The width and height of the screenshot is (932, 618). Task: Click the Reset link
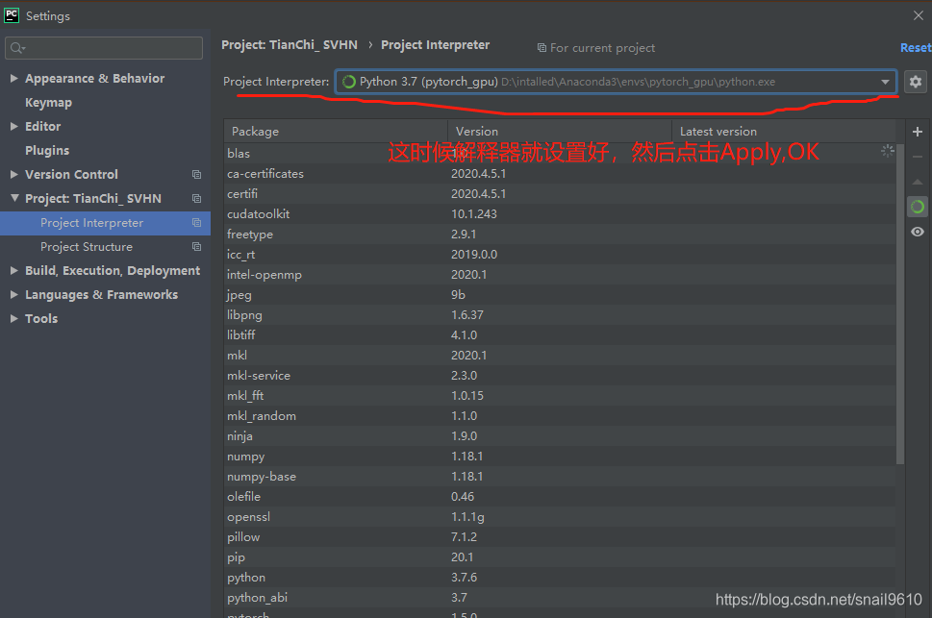click(x=916, y=47)
